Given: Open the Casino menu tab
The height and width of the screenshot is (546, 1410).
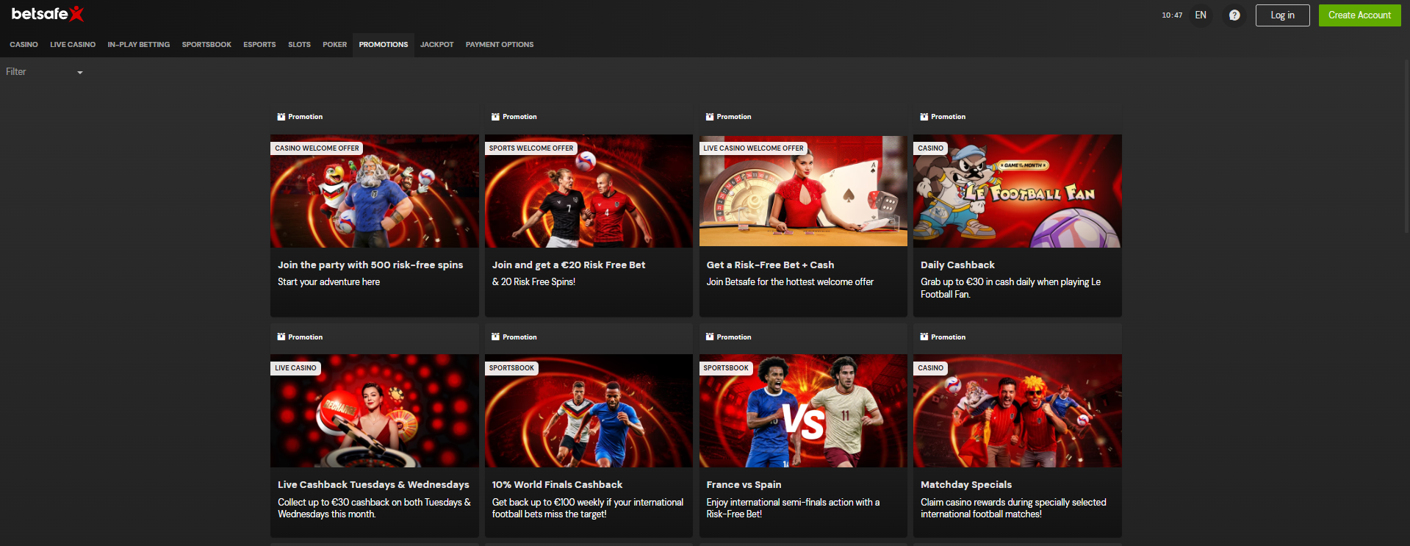Looking at the screenshot, I should pyautogui.click(x=24, y=45).
